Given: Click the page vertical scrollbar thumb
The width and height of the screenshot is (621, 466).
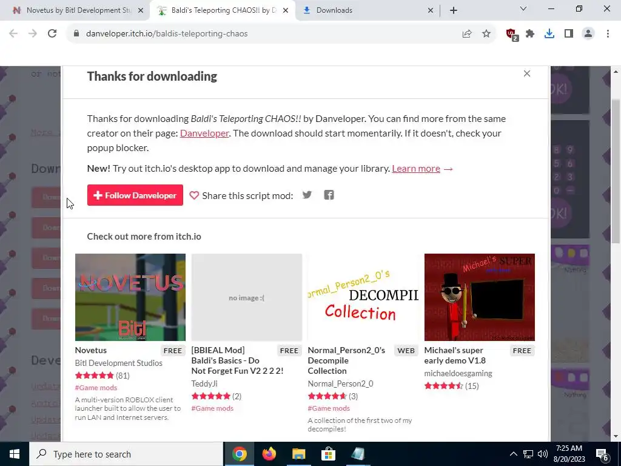Looking at the screenshot, I should pyautogui.click(x=616, y=171).
